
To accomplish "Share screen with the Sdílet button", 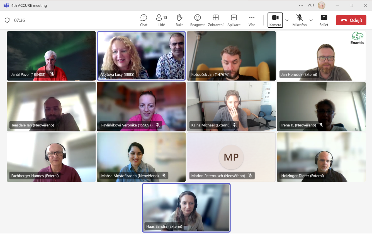I will pyautogui.click(x=324, y=20).
